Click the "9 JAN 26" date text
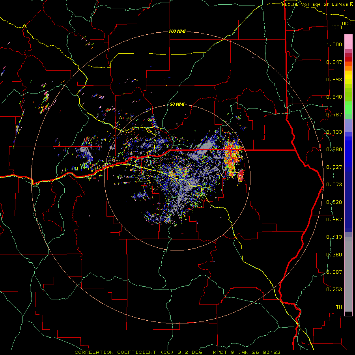Viewport: 355px width, 355px height. (x=245, y=352)
